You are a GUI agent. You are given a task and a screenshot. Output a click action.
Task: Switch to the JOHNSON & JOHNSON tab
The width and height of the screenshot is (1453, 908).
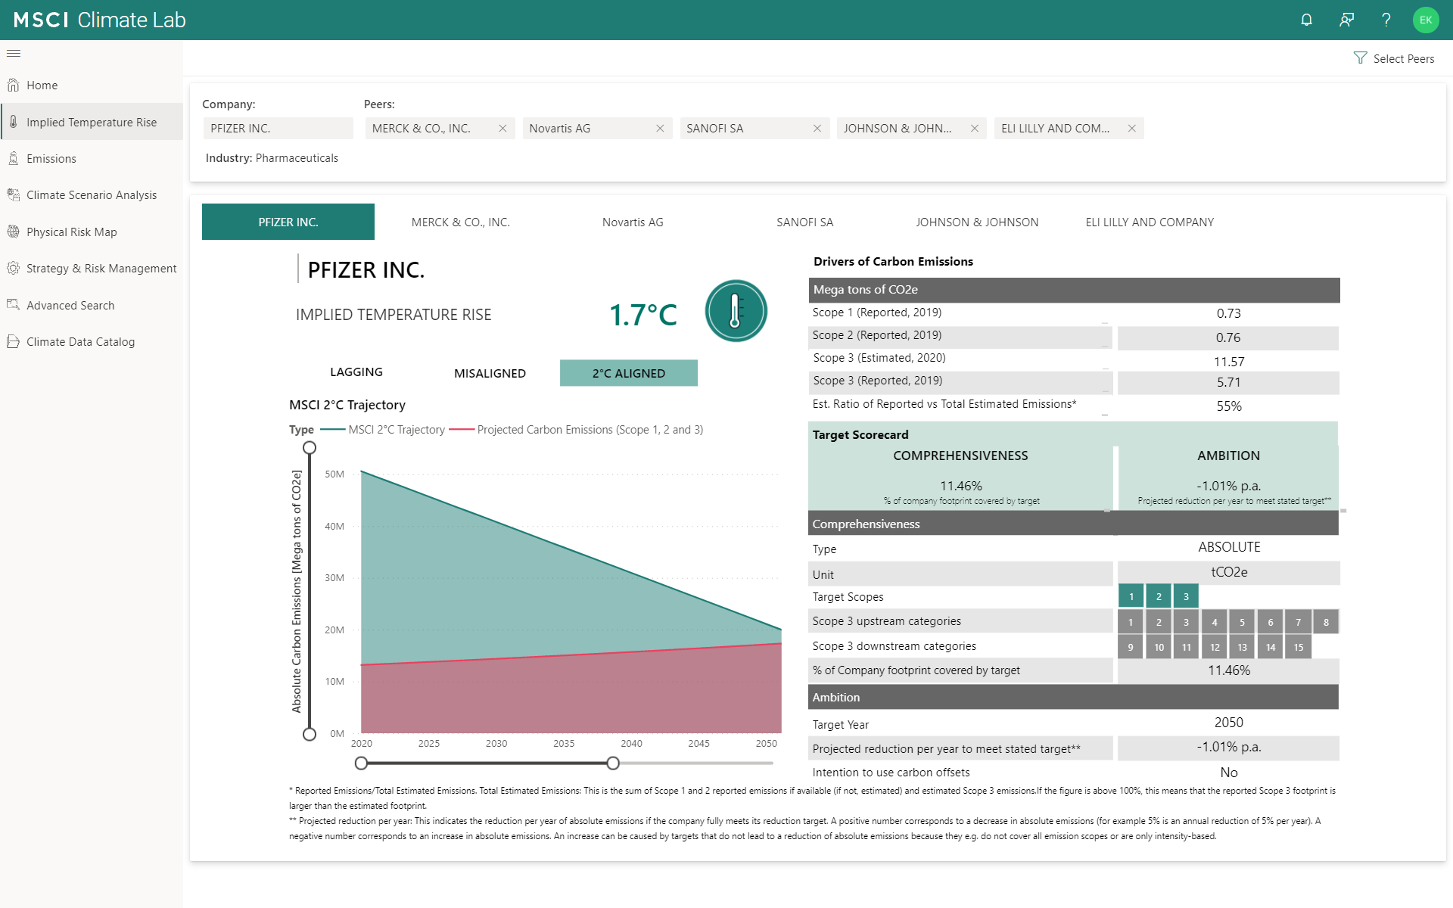[977, 222]
